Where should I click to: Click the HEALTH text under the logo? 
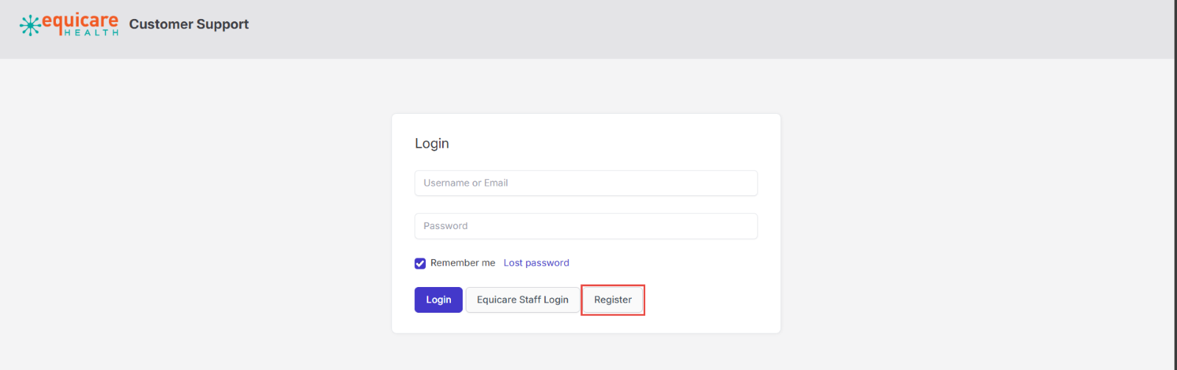pos(91,33)
